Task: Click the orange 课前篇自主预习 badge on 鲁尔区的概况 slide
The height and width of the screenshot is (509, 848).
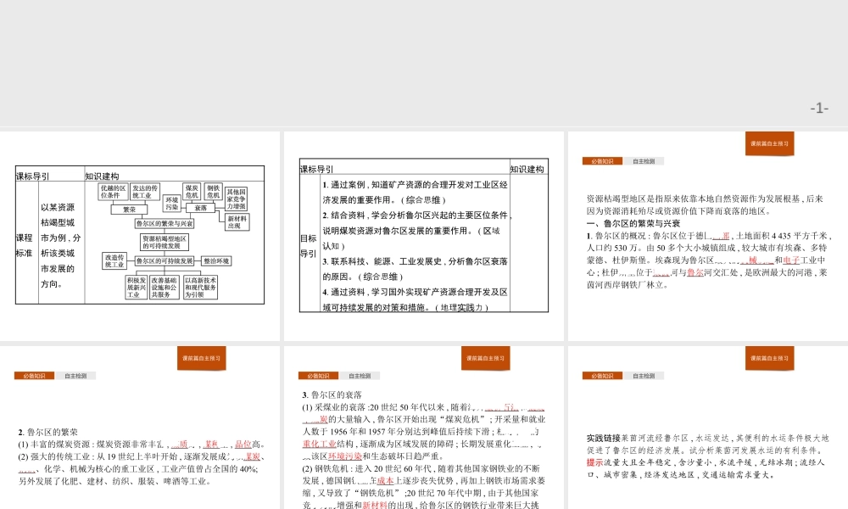Action: coord(769,143)
